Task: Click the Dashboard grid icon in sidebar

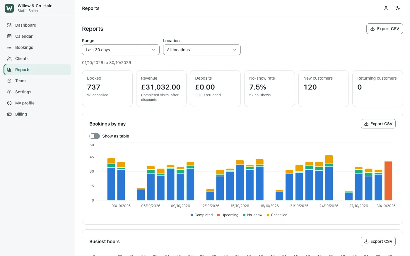Action: 9,25
